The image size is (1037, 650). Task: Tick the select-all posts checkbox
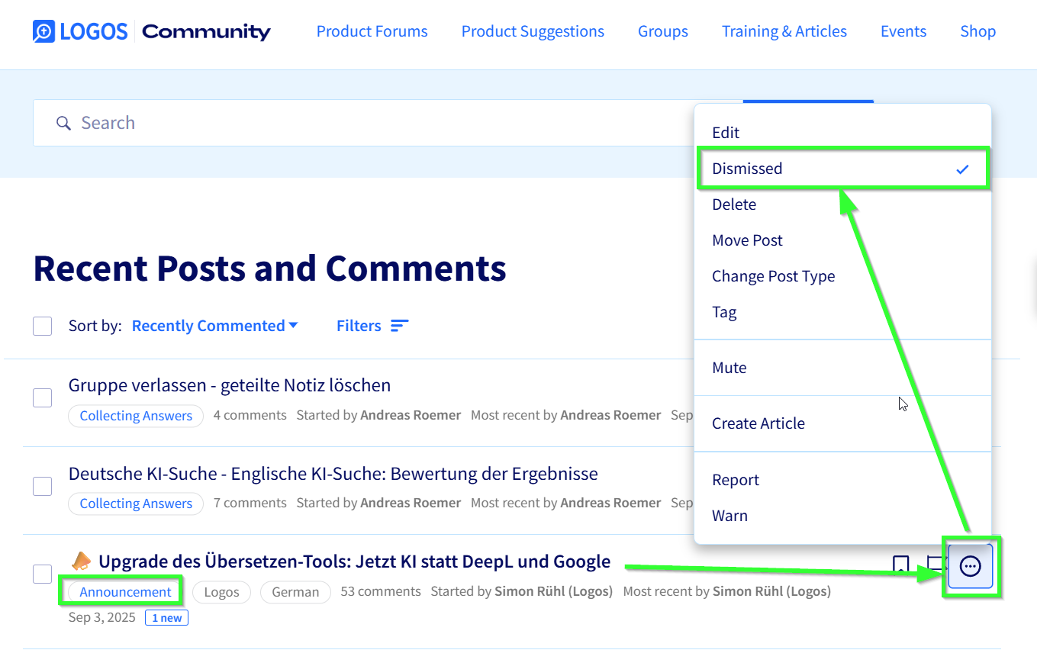43,326
